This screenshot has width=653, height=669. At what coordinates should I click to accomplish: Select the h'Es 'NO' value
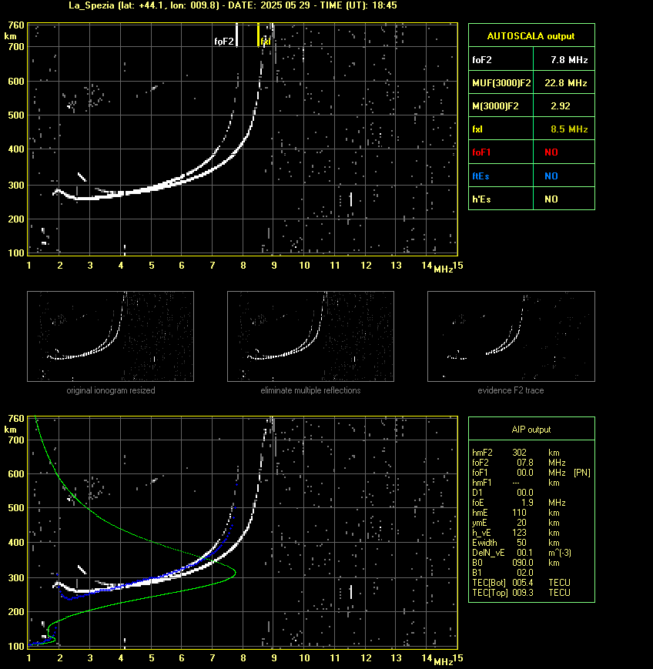[551, 199]
